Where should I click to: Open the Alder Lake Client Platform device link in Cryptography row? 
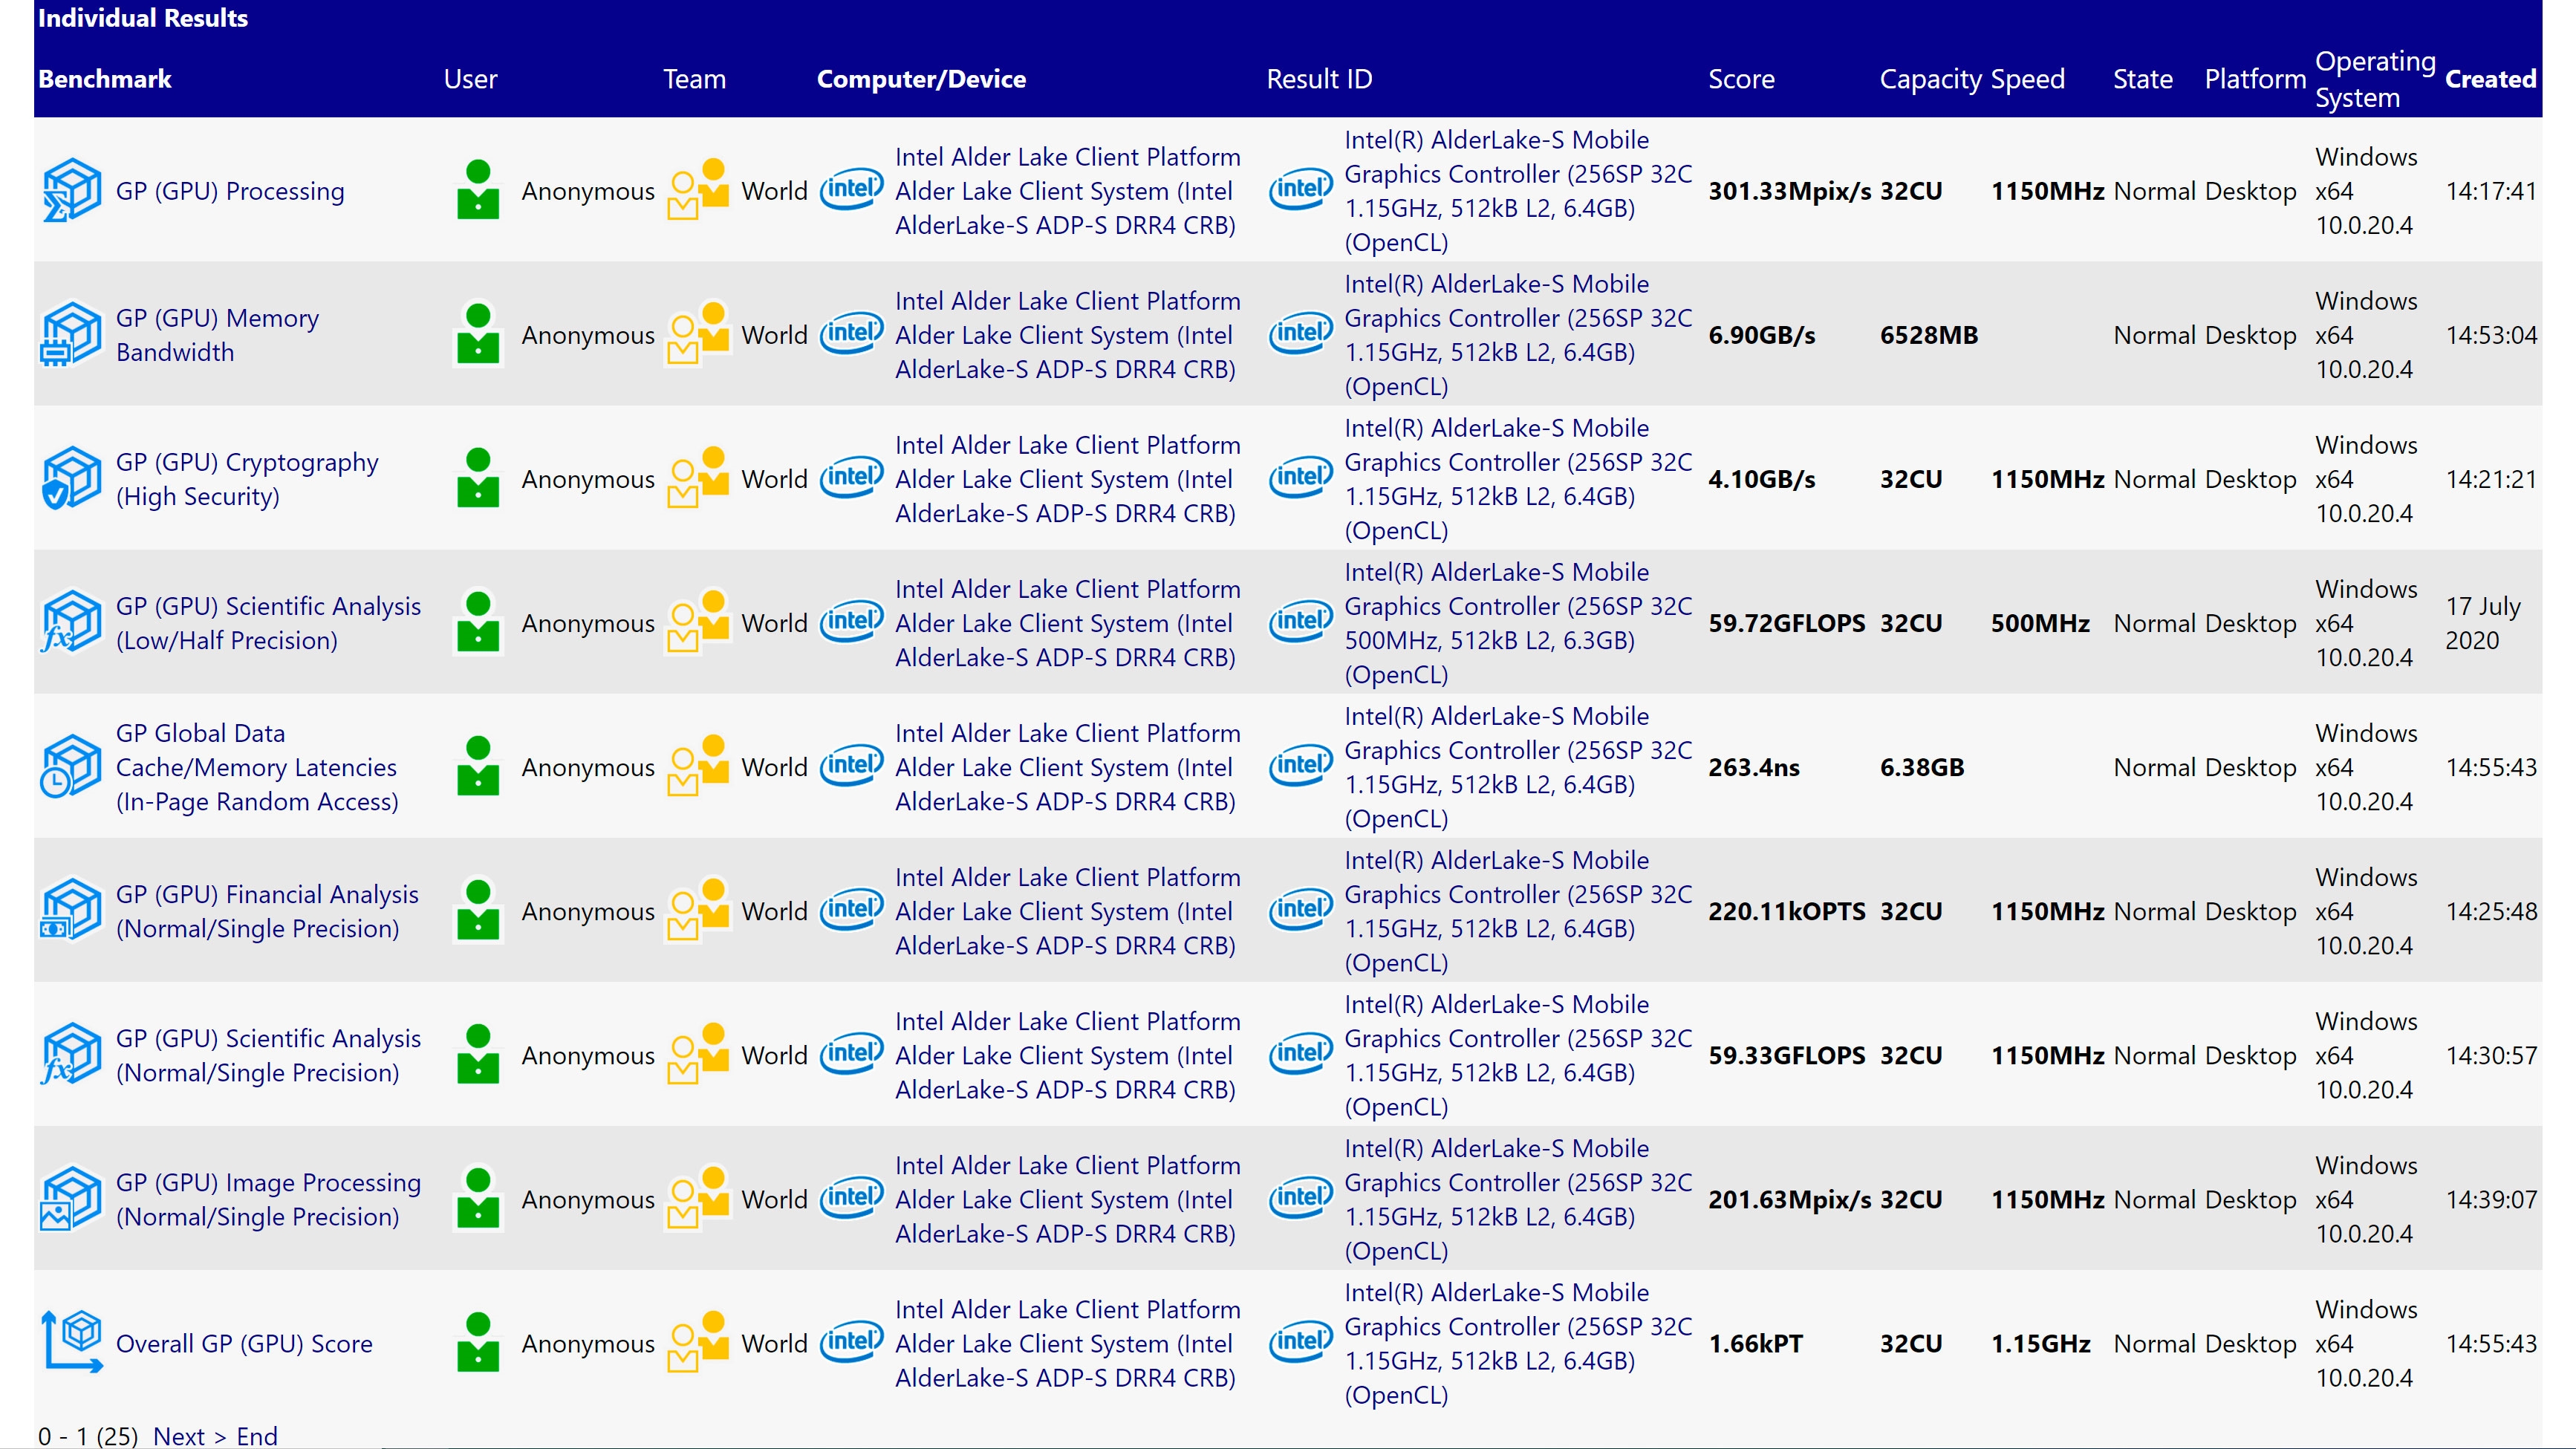[x=1066, y=479]
